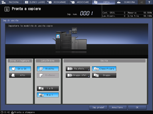Enable RivAlto face up output
Screen dimensions: 153x114
pos(48,69)
